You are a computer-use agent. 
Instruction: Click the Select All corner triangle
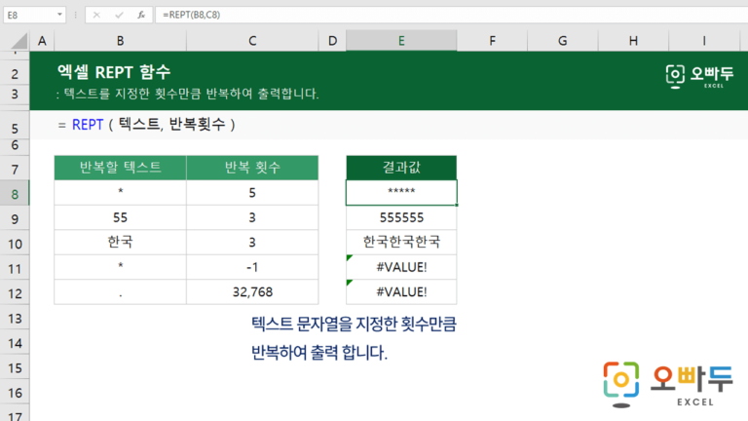click(x=19, y=42)
